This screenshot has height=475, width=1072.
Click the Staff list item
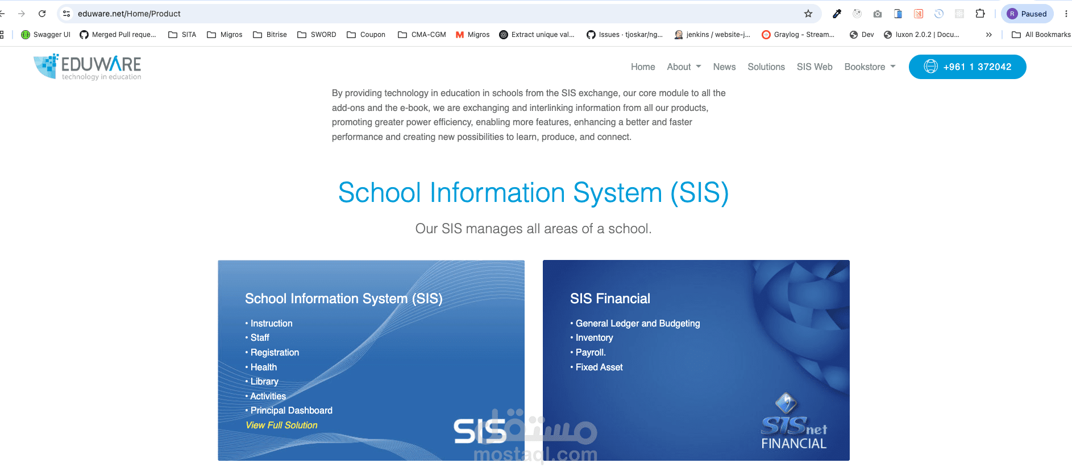pos(257,337)
